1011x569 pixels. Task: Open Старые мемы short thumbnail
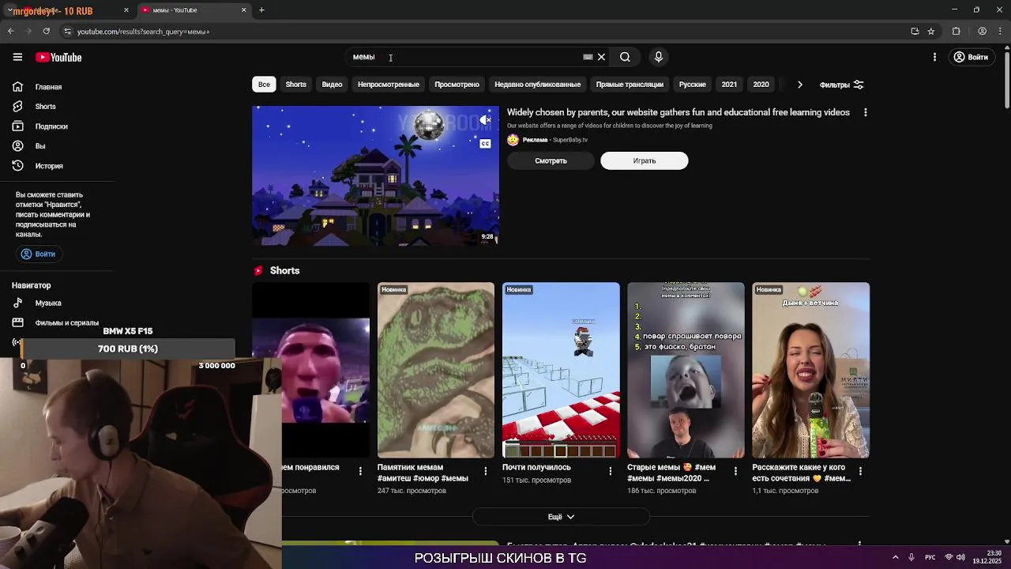[x=686, y=371]
